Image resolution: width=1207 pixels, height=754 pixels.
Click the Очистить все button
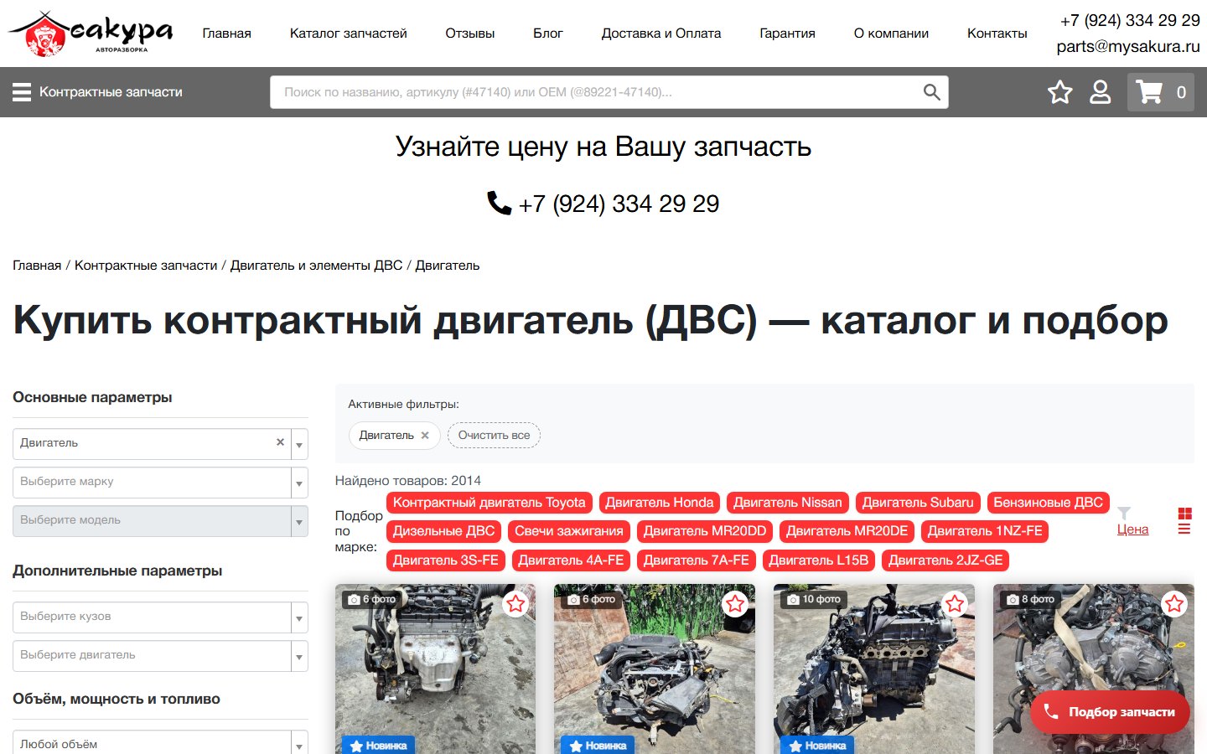[x=494, y=436]
